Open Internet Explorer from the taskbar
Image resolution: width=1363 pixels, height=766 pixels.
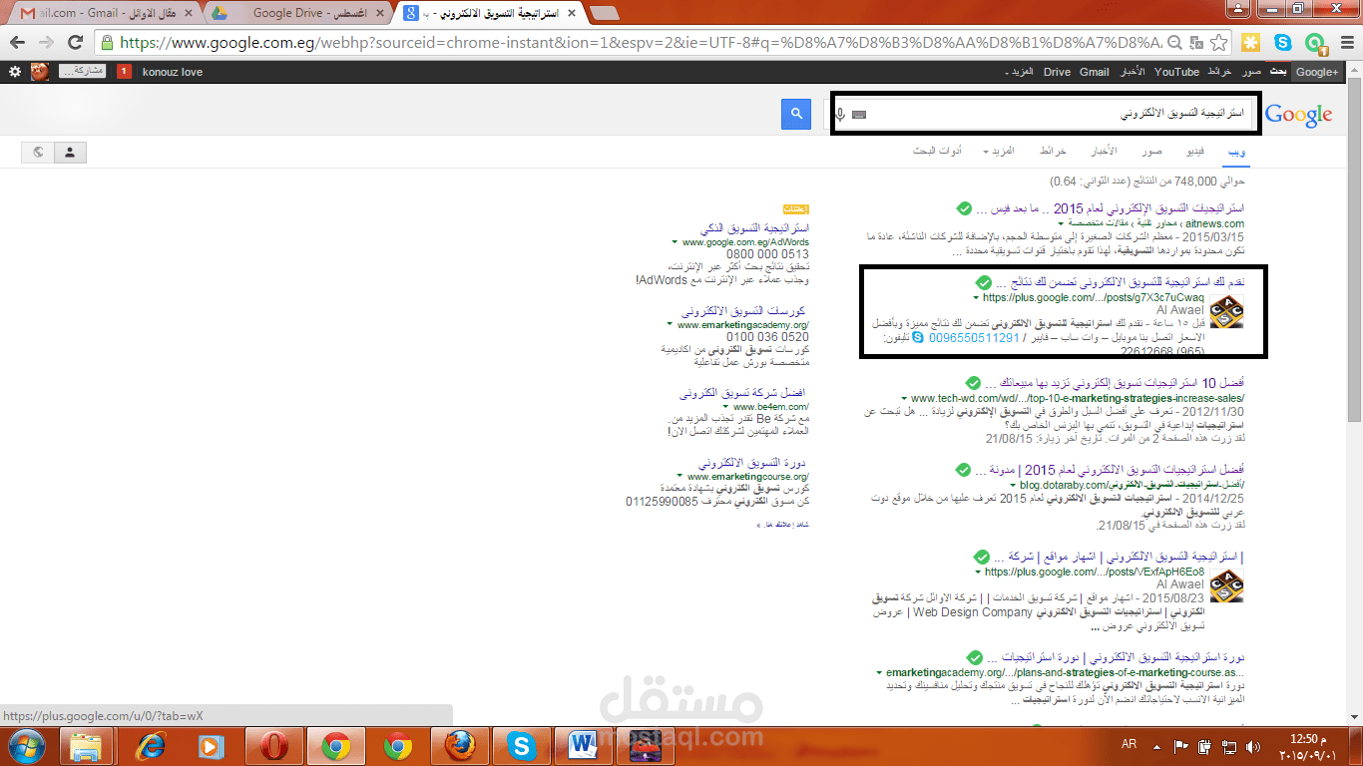point(151,746)
